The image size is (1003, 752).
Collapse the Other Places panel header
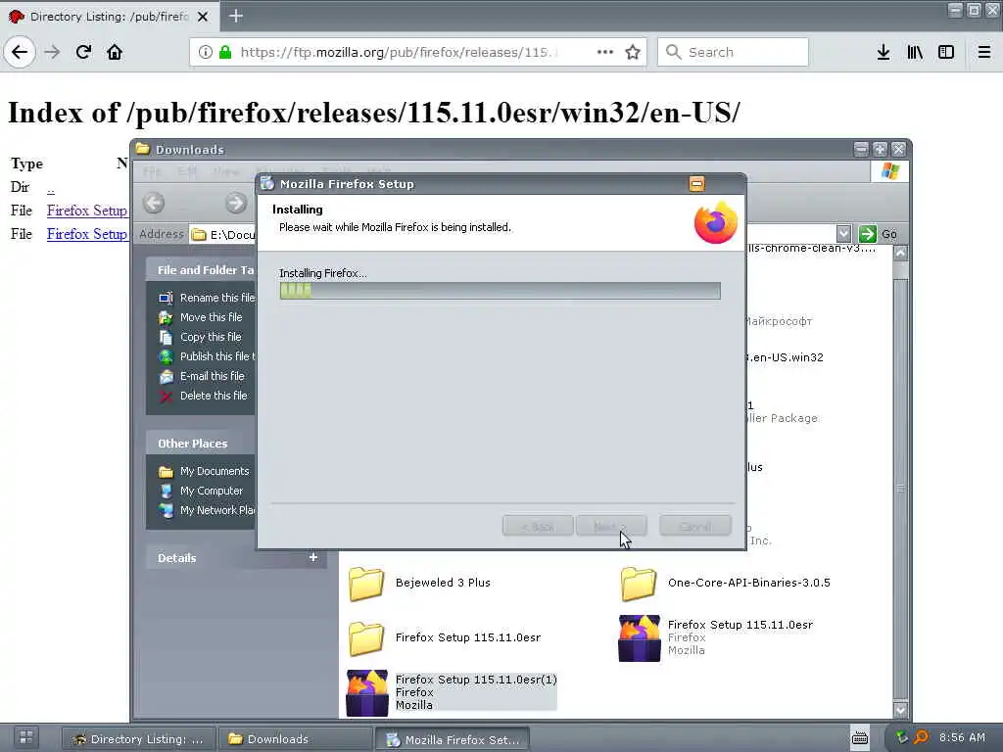pyautogui.click(x=201, y=444)
